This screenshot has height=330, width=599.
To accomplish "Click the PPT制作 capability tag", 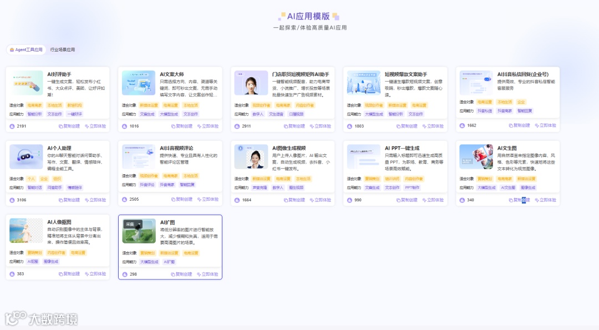I will coord(412,187).
